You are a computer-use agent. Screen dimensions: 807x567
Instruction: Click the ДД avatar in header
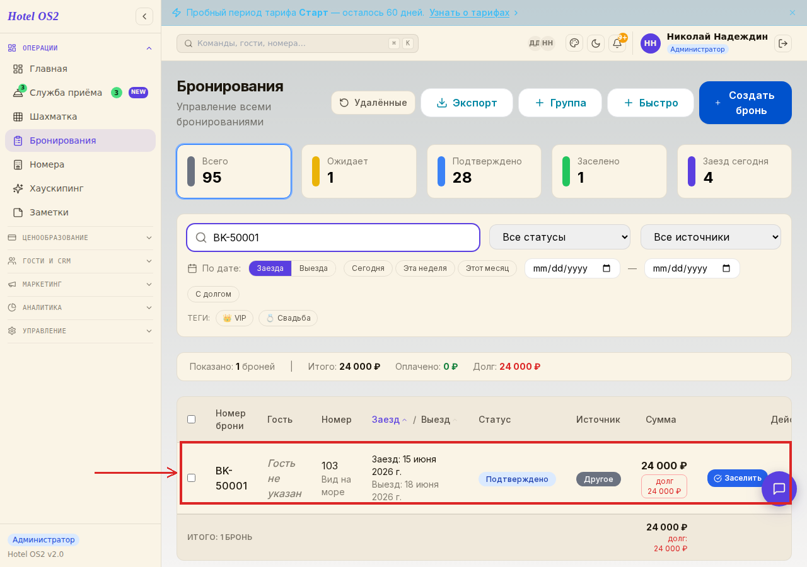coord(534,43)
